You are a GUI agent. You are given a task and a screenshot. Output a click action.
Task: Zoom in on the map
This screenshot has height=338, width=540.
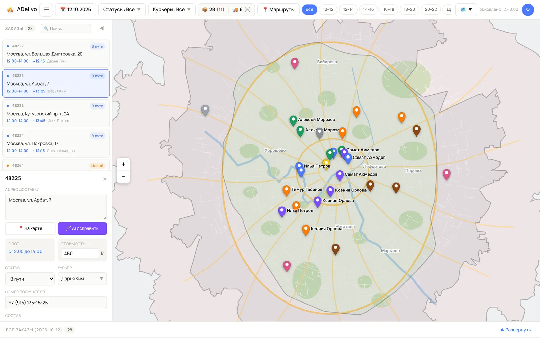coord(123,164)
